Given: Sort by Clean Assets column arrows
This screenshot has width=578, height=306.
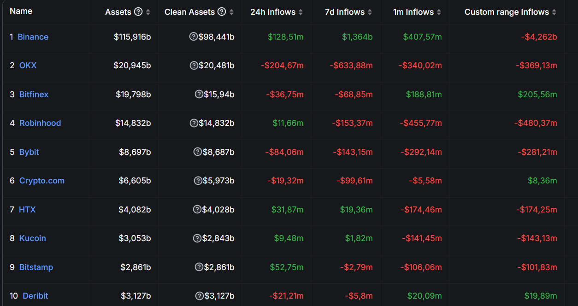Looking at the screenshot, I should (x=231, y=12).
